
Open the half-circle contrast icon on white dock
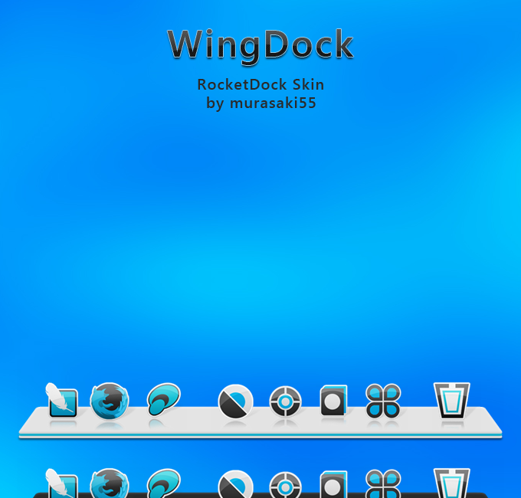(x=235, y=401)
